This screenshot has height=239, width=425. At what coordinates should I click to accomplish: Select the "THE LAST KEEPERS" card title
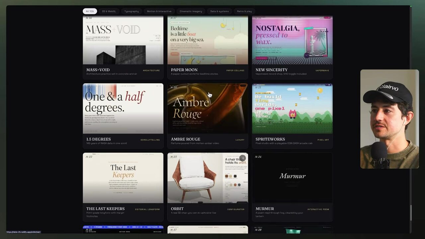[x=106, y=209]
